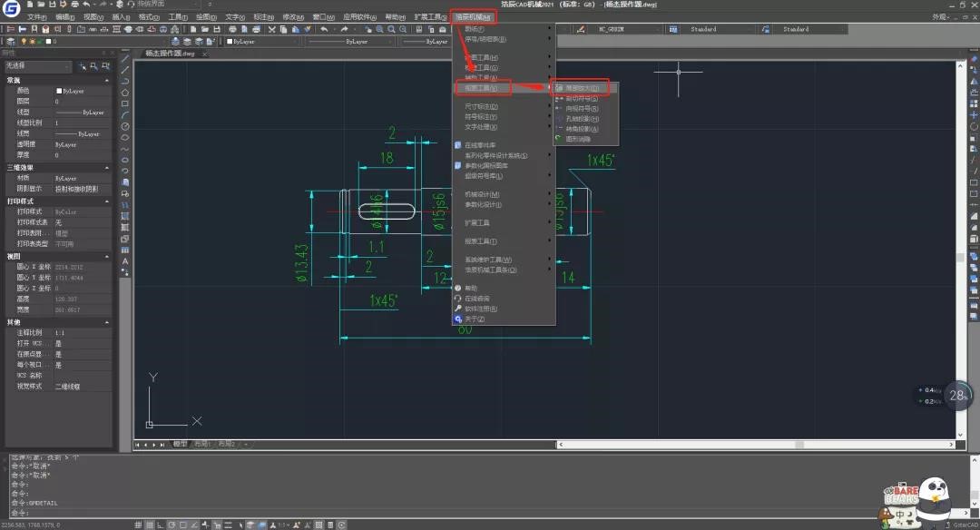Viewport: 980px width, 530px height.
Task: Select the polygon draw tool
Action: click(x=125, y=93)
